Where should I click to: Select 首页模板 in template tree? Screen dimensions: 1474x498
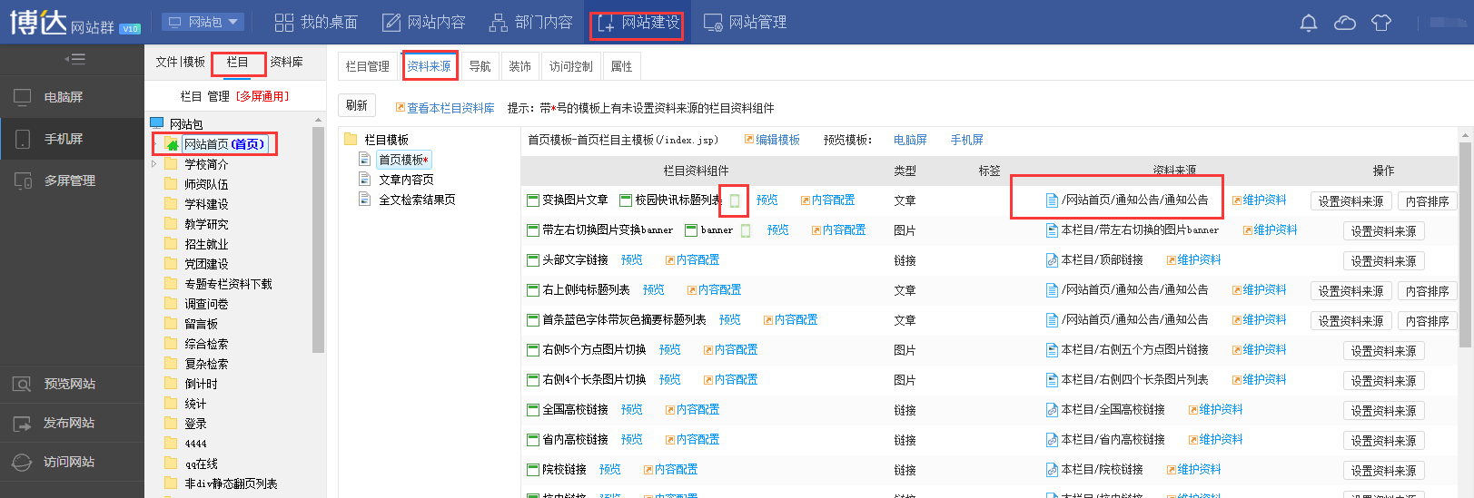[x=403, y=160]
